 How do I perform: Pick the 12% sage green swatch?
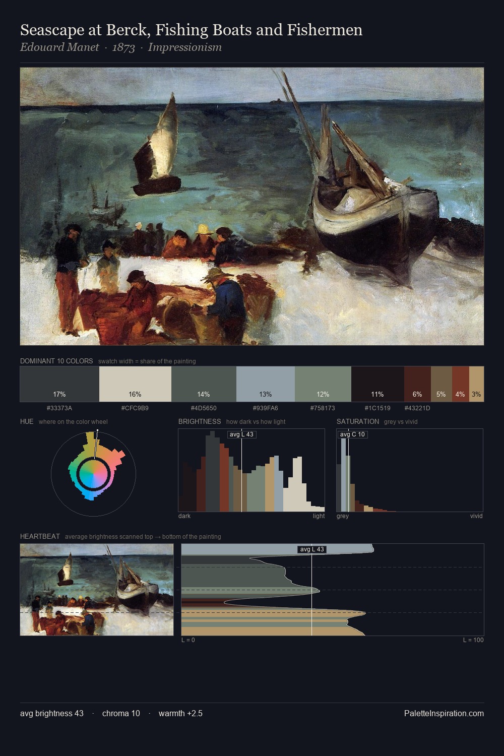point(323,384)
